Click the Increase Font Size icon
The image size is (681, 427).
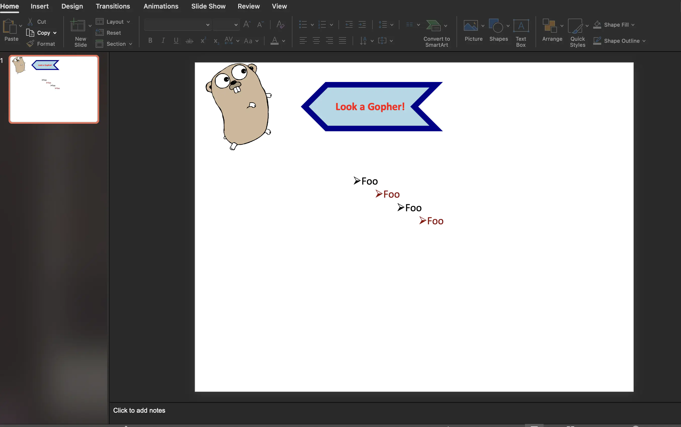click(x=246, y=25)
